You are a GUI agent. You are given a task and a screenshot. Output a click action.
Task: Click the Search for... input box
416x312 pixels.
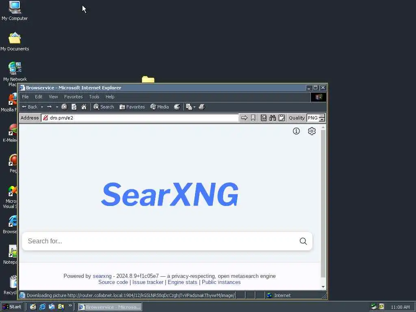pyautogui.click(x=160, y=241)
